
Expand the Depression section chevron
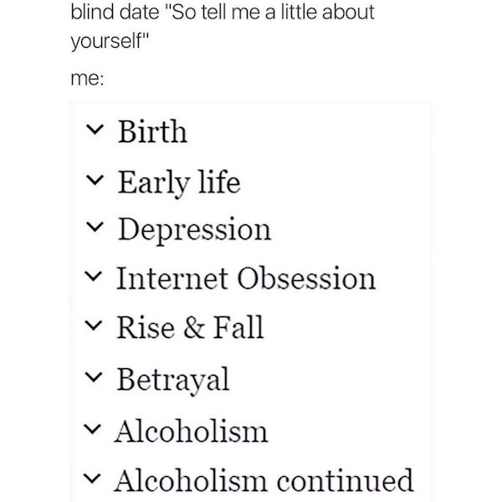[95, 227]
